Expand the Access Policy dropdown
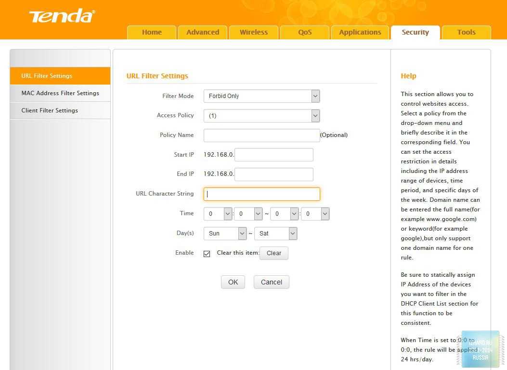The image size is (507, 370). click(x=261, y=116)
